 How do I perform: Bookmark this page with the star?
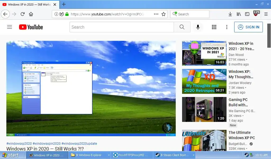click(x=164, y=14)
